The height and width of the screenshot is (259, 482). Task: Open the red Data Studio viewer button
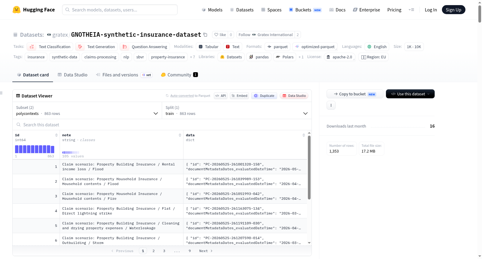pyautogui.click(x=294, y=96)
